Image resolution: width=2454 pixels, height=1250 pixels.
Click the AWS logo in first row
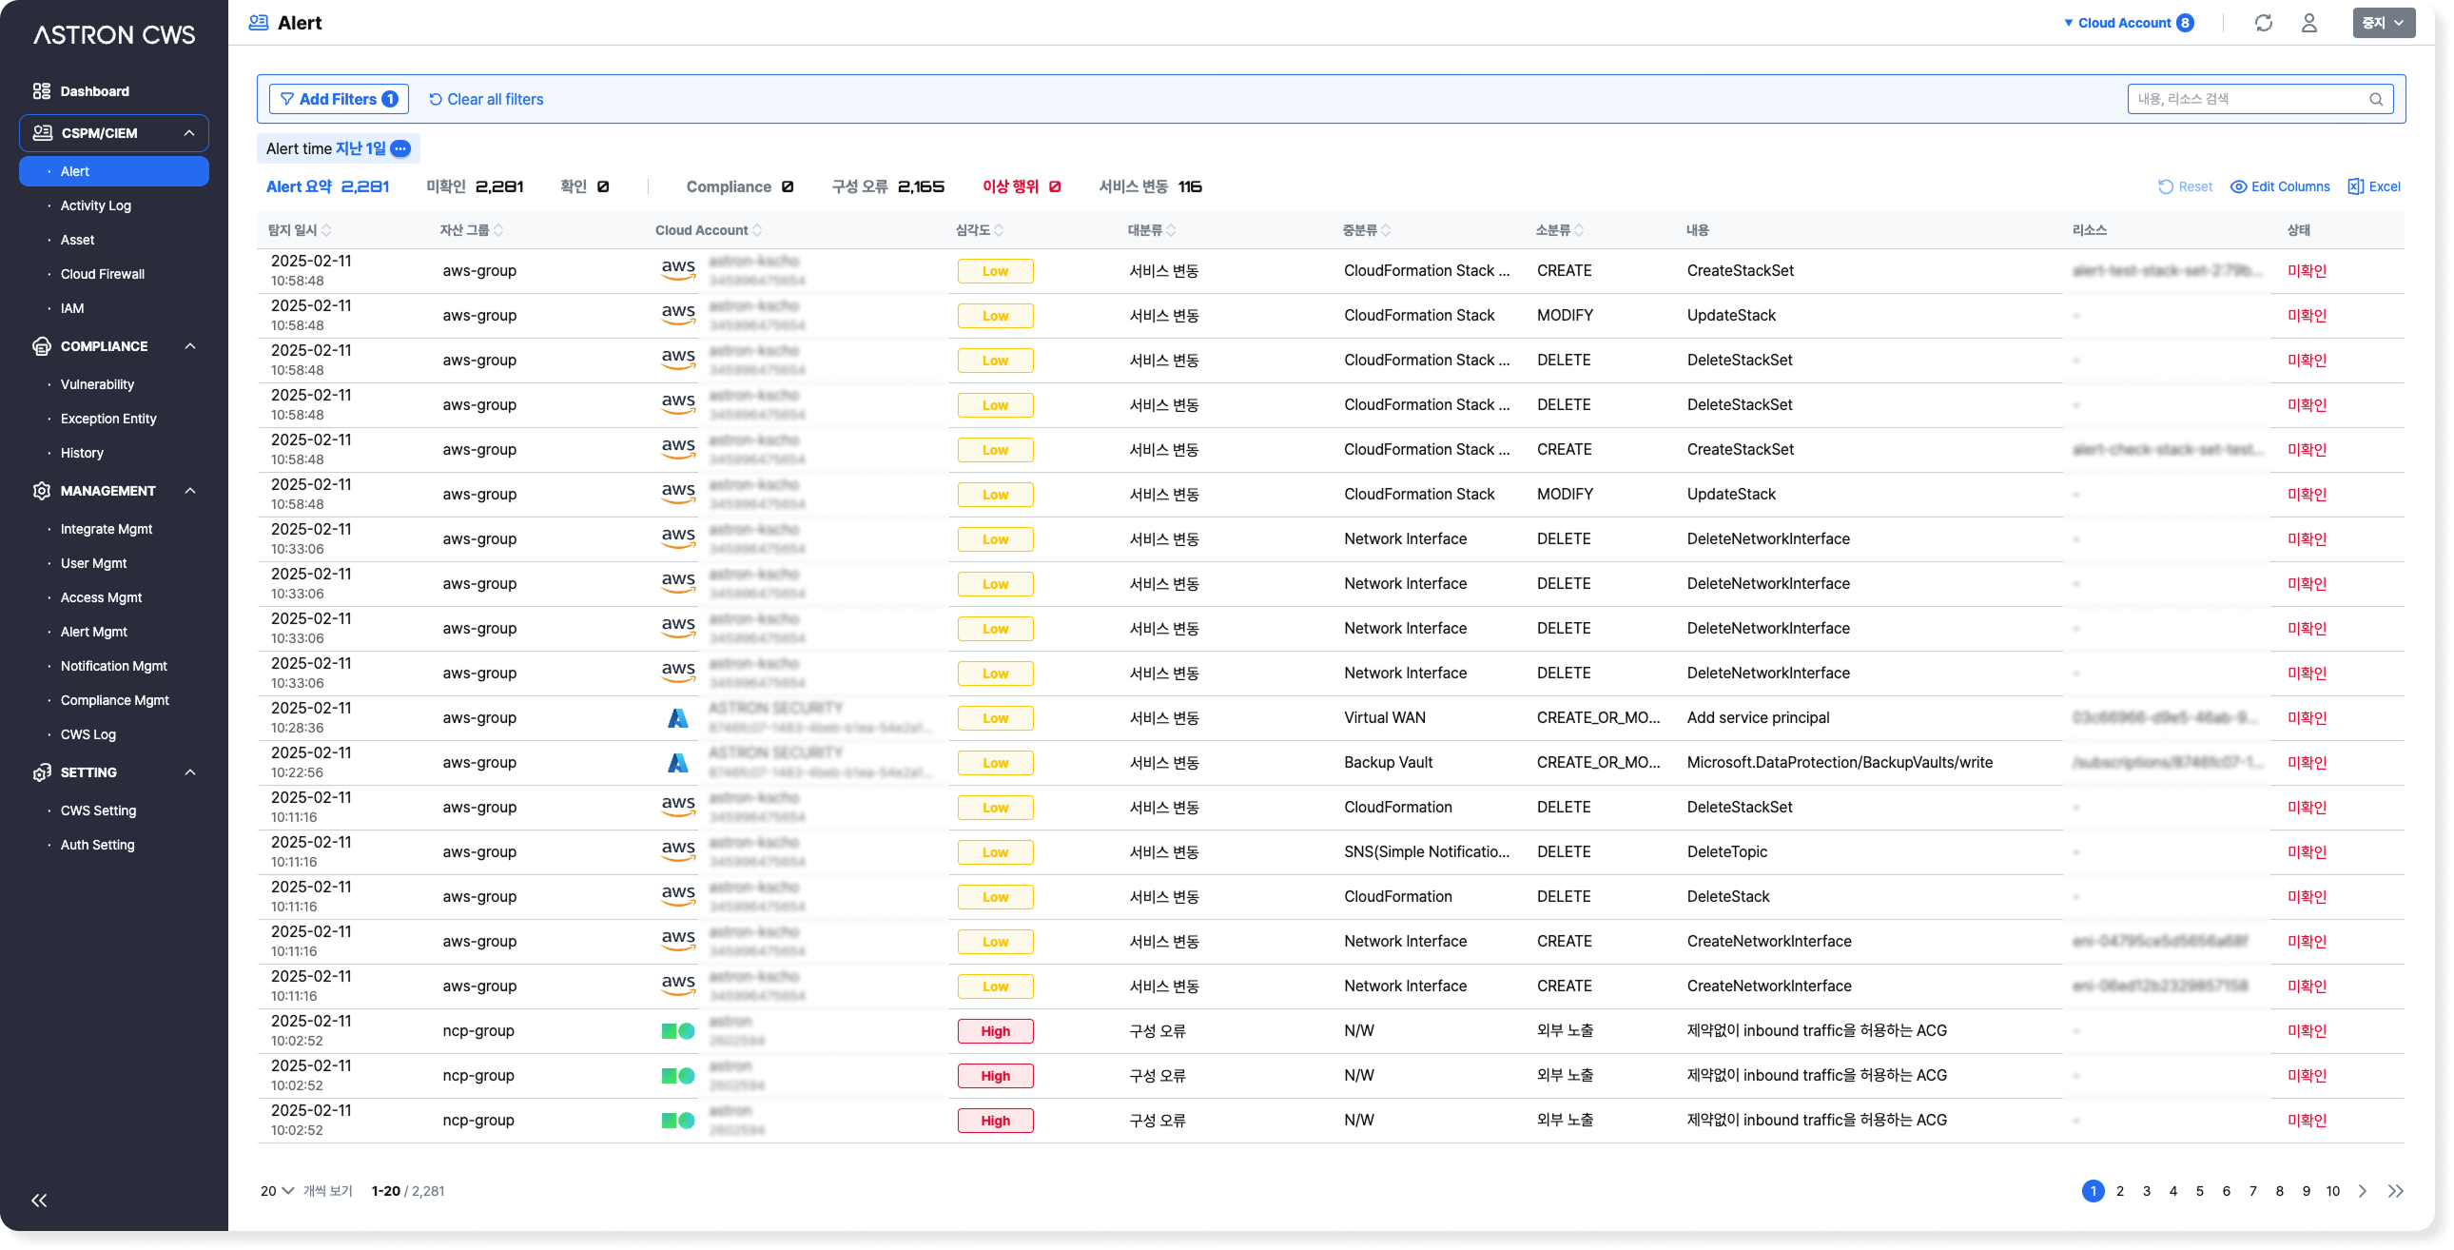coord(677,270)
